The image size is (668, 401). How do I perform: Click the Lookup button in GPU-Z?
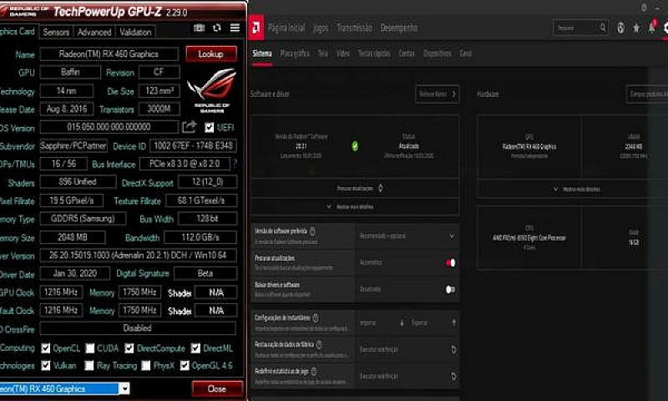(211, 54)
